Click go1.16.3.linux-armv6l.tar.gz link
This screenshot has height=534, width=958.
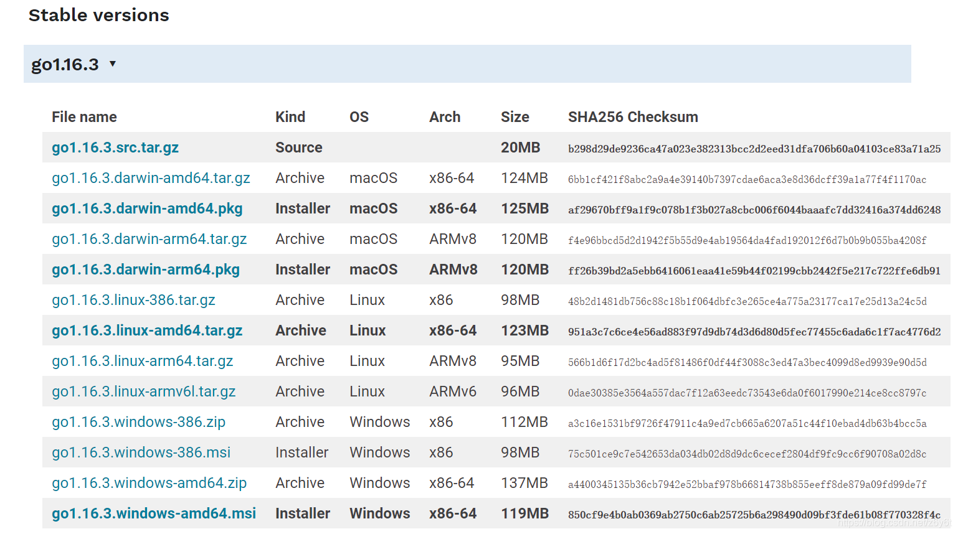(x=144, y=391)
